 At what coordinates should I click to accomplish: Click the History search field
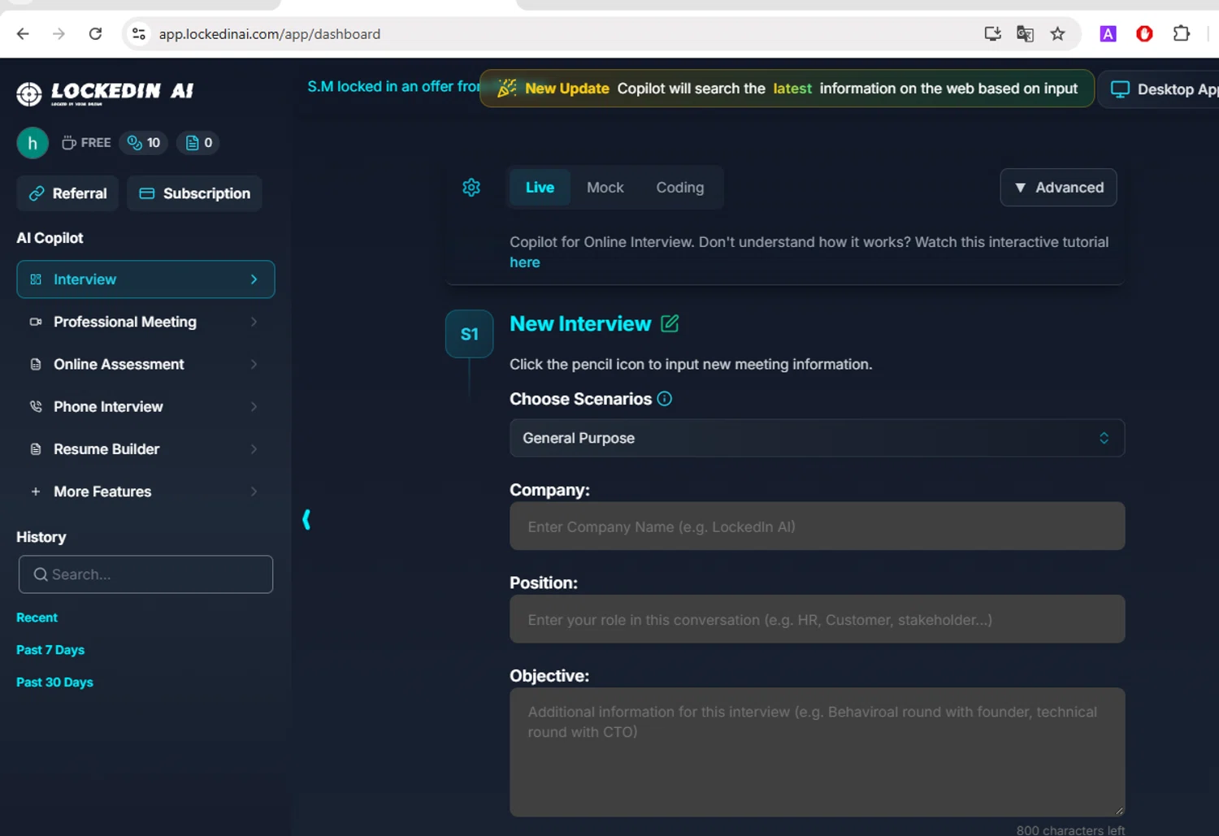[x=145, y=574]
